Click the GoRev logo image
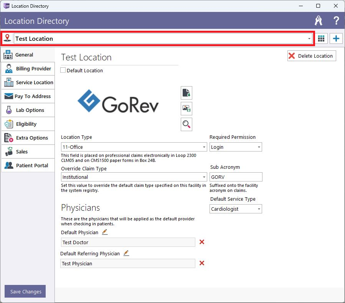 tap(118, 102)
